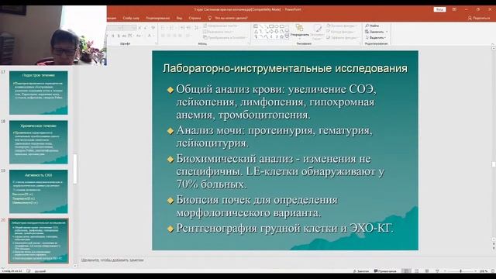Click the spell check icon in status bar
The height and width of the screenshot is (279, 496).
[x=29, y=271]
